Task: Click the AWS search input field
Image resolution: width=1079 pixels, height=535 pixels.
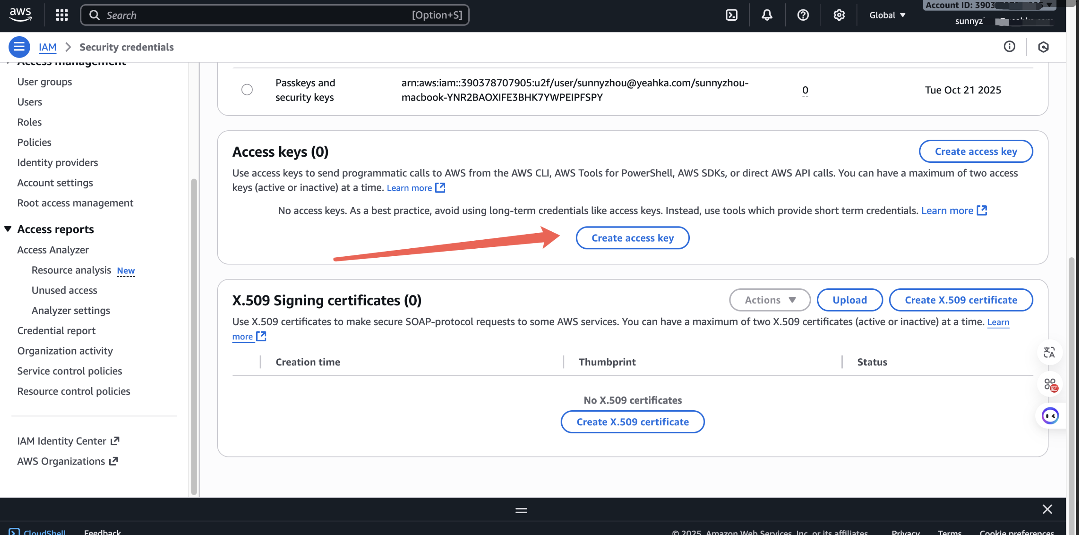Action: coord(251,15)
